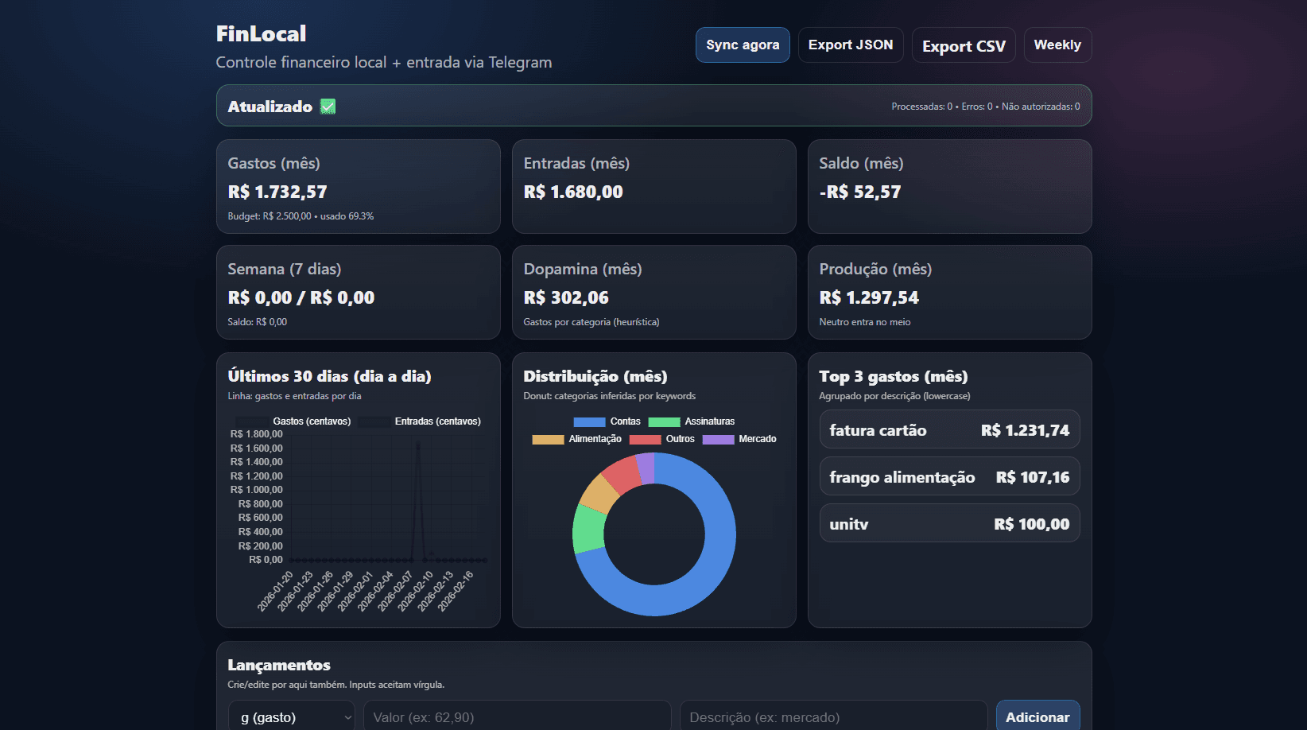1307x730 pixels.
Task: Focus the Descrição input field
Action: [x=832, y=716]
